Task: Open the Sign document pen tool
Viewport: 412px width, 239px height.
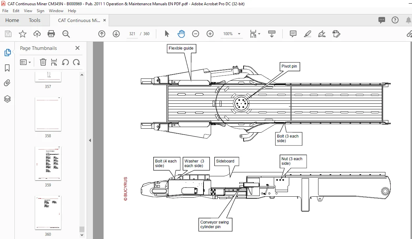Action: pyautogui.click(x=322, y=34)
